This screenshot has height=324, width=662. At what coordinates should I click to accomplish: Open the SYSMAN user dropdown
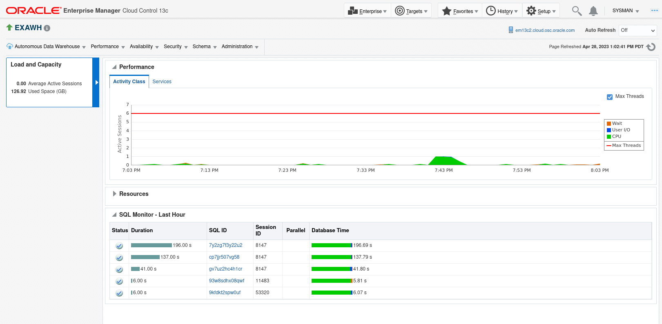click(626, 11)
